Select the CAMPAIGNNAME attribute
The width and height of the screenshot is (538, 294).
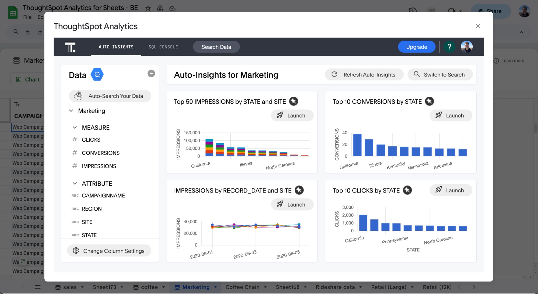click(103, 195)
